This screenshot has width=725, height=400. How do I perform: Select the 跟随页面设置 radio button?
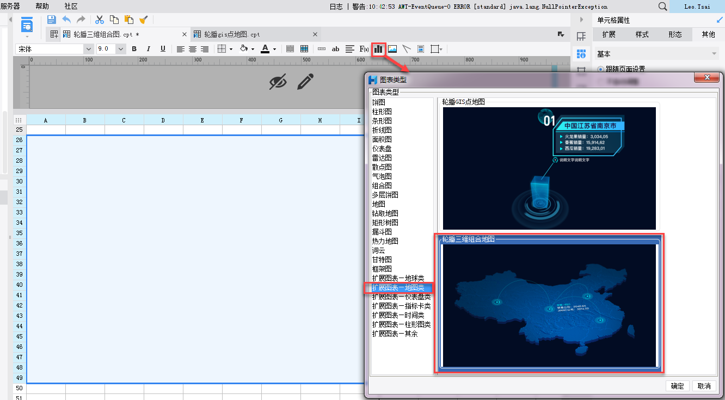(x=601, y=69)
